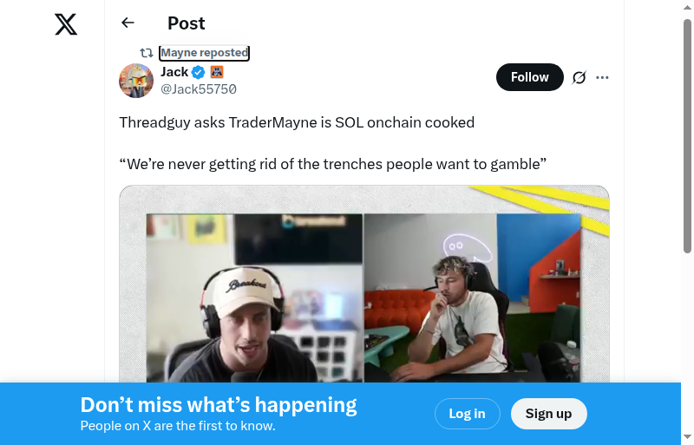Open Jack's profile avatar
Image resolution: width=694 pixels, height=445 pixels.
pos(136,81)
